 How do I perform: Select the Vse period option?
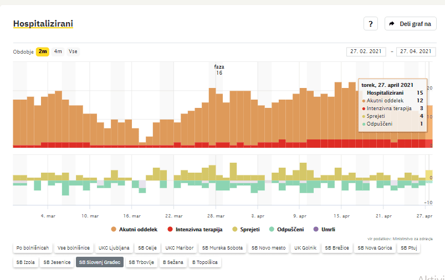73,51
